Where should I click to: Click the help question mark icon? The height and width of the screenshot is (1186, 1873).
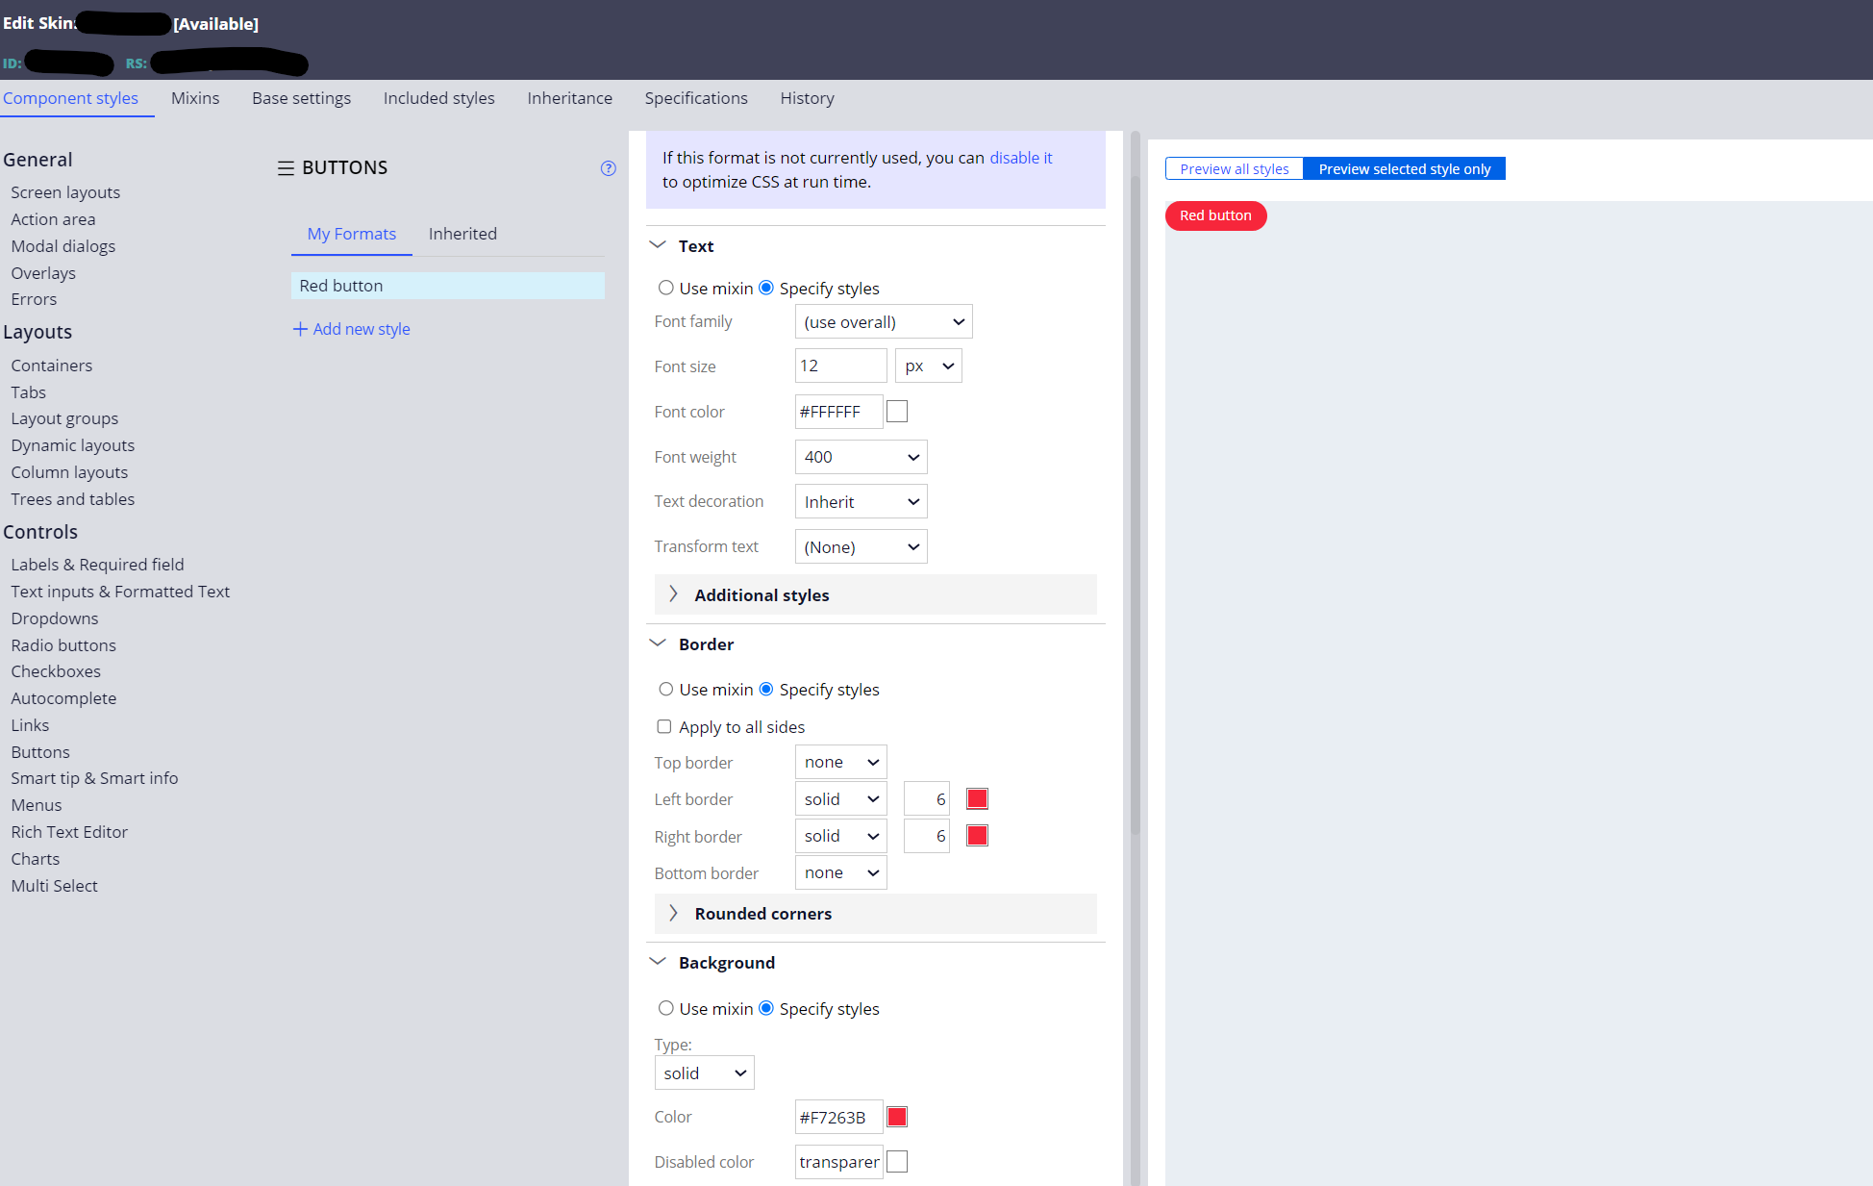tap(609, 168)
